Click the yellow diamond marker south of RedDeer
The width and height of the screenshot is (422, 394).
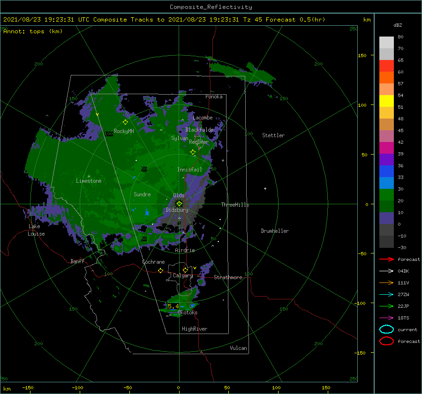pos(193,152)
